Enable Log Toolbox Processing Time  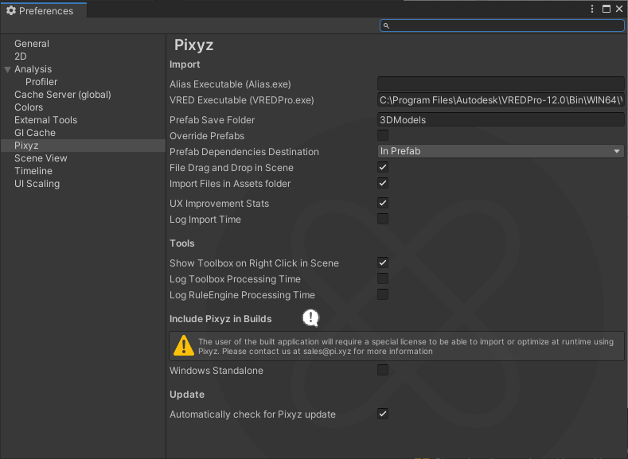coord(383,278)
